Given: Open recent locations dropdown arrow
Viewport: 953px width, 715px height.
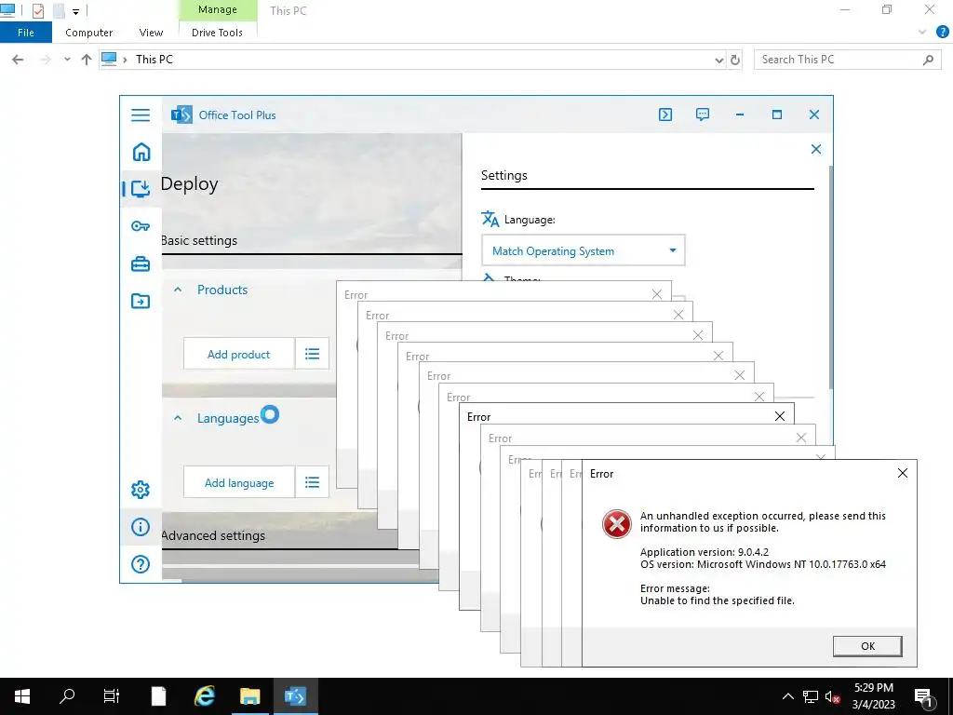Looking at the screenshot, I should click(67, 60).
